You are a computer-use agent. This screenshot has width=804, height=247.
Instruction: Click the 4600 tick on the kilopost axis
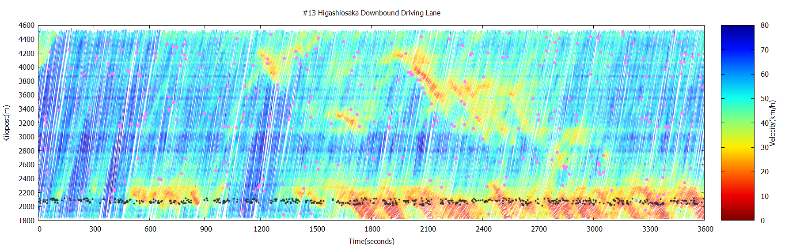27,26
